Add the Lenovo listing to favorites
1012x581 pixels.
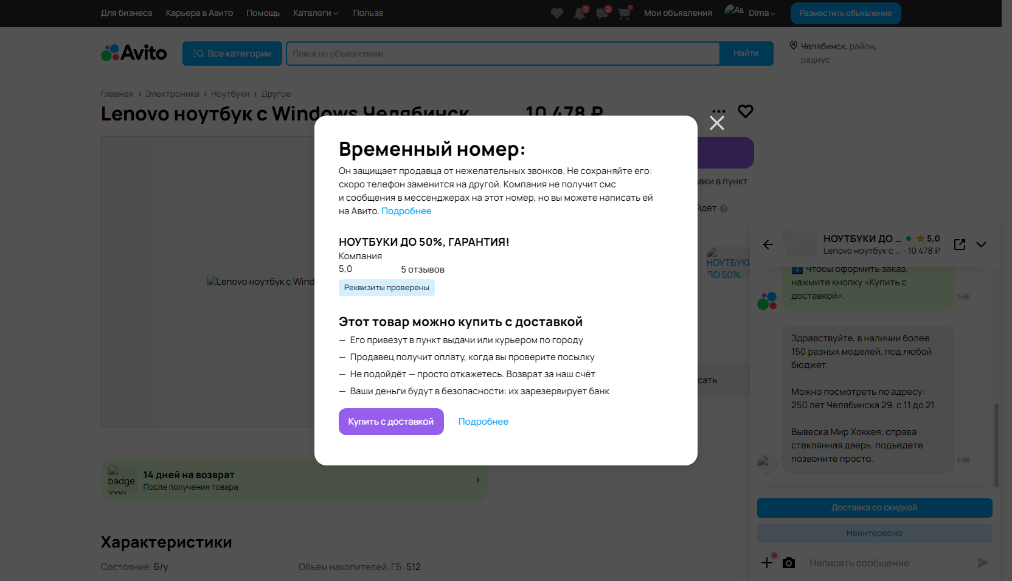(746, 111)
